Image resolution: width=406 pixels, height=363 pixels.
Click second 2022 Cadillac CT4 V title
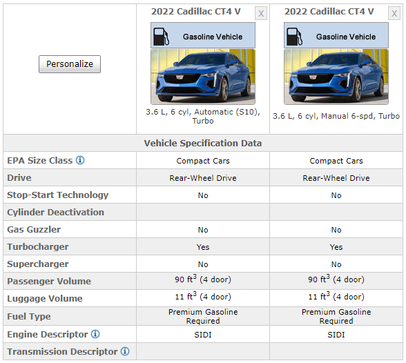[x=329, y=12]
